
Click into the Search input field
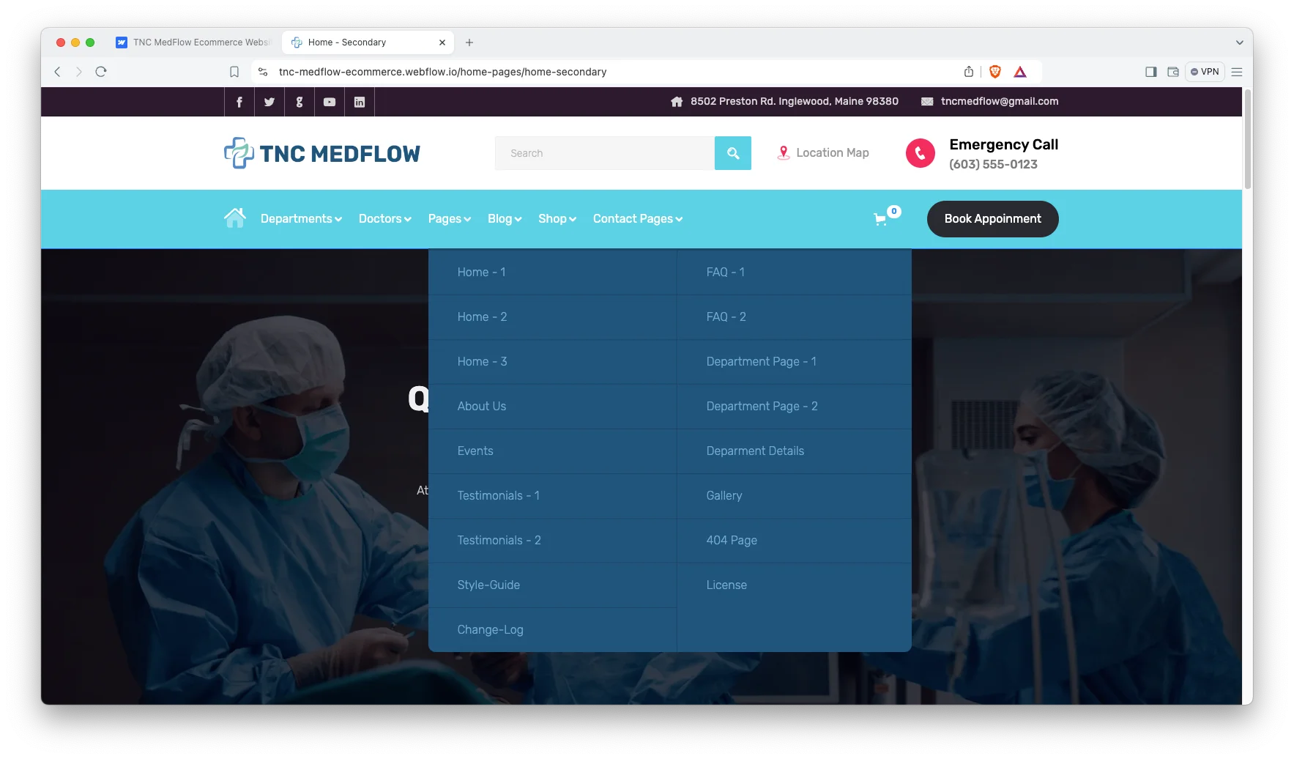604,153
